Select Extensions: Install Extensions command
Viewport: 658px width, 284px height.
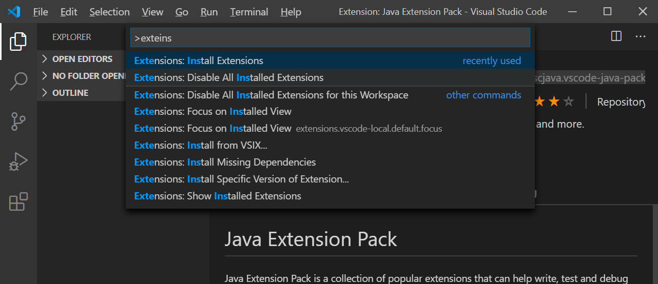coord(330,60)
